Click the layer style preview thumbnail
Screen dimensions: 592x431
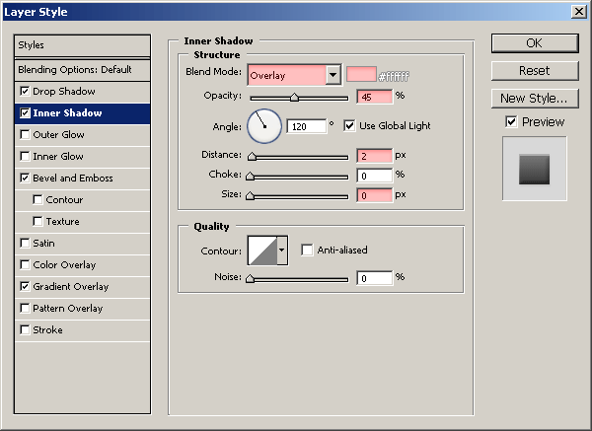pos(534,169)
